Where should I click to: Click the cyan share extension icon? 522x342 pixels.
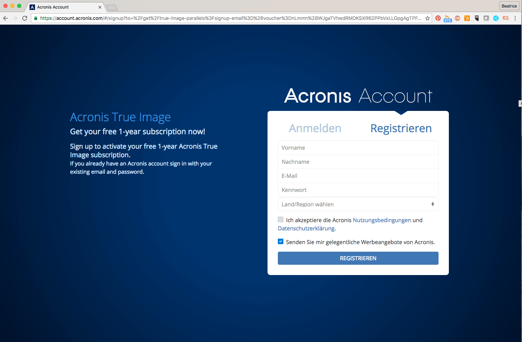pyautogui.click(x=496, y=18)
